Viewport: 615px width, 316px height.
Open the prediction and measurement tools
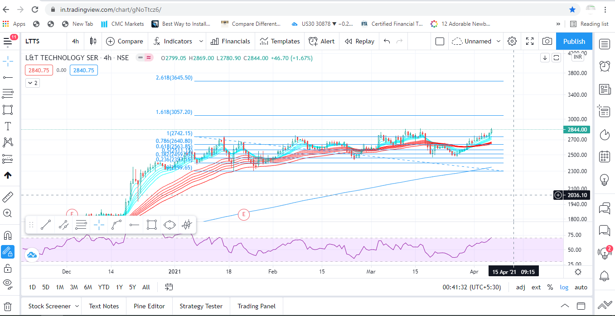(x=8, y=159)
